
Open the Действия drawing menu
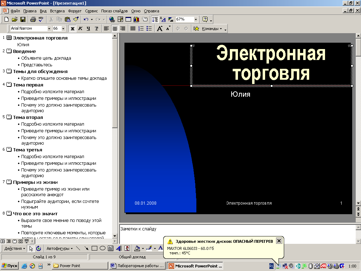(x=15, y=248)
